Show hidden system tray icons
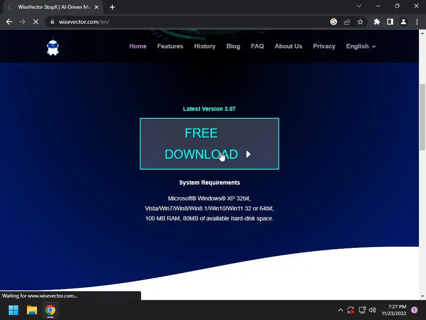 tap(340, 310)
